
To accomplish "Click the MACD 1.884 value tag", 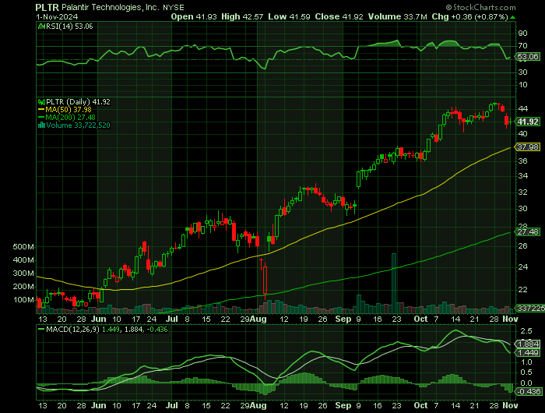I will 528,343.
